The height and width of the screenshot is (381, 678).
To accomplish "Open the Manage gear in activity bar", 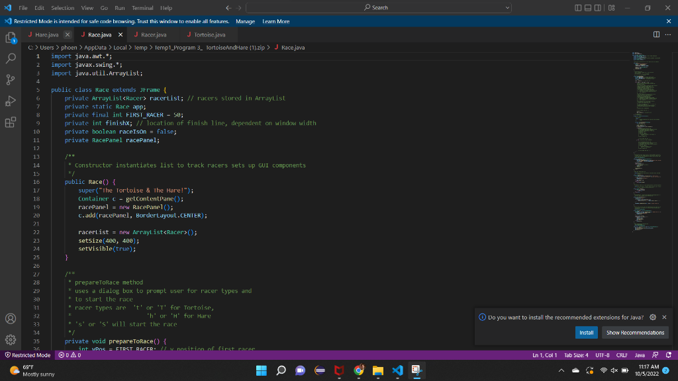I will [x=11, y=340].
